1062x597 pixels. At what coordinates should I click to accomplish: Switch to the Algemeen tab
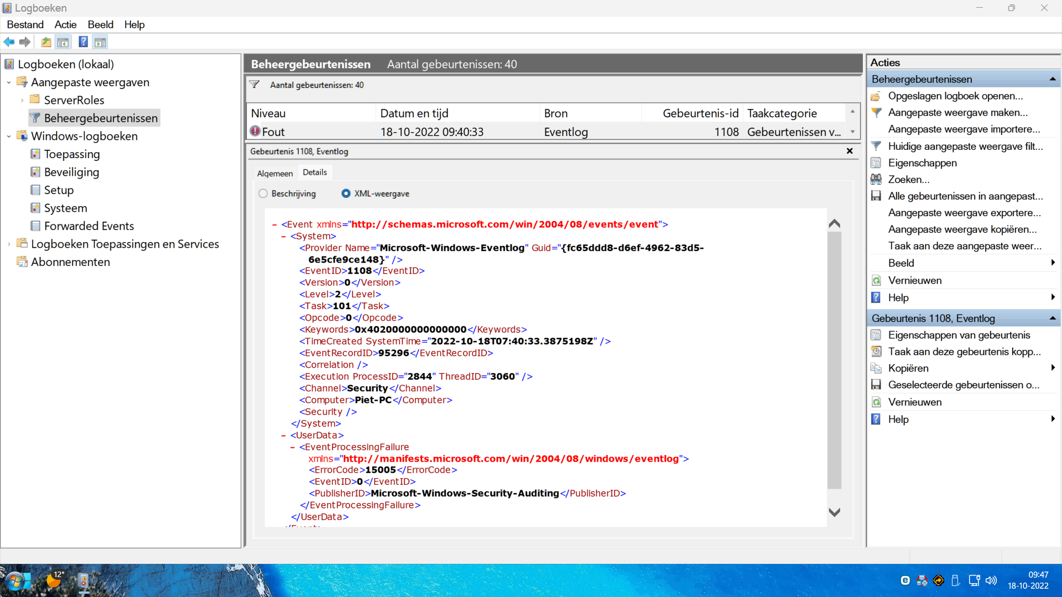(x=275, y=173)
